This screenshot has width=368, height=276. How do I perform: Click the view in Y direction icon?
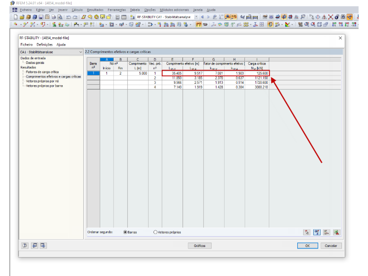(340, 24)
